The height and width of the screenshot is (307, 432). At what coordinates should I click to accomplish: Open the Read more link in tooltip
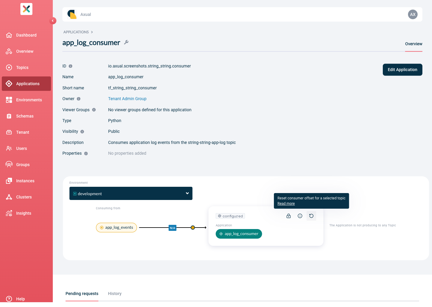286,204
